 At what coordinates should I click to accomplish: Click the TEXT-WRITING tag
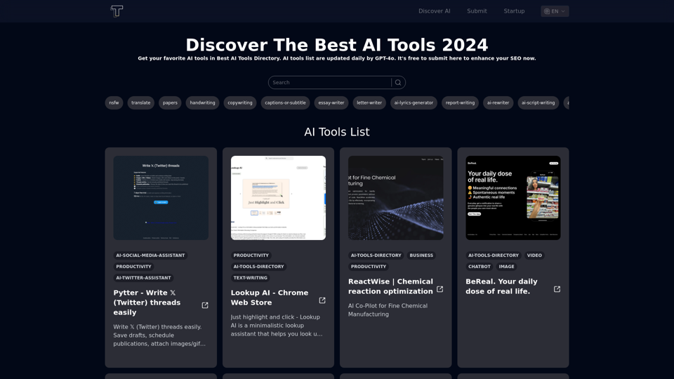pyautogui.click(x=250, y=278)
